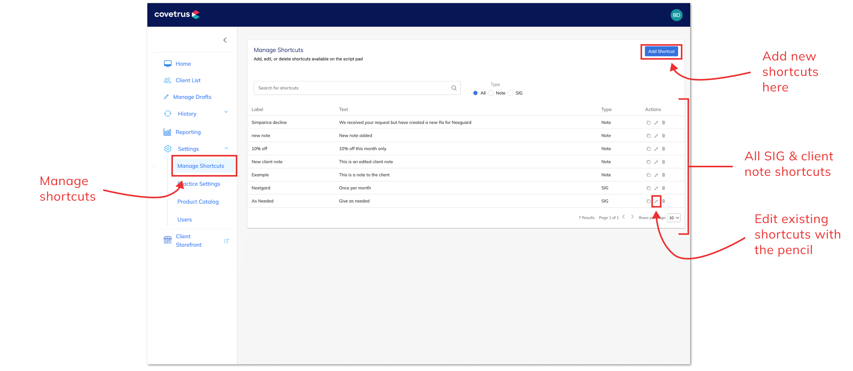Screen dimensions: 853x371
Task: Click the Settings gear icon
Action: pos(167,148)
